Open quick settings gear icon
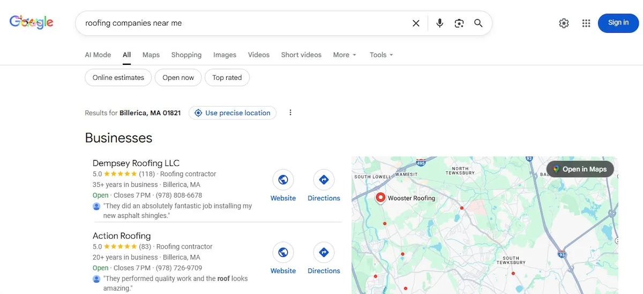This screenshot has width=643, height=294. (564, 23)
